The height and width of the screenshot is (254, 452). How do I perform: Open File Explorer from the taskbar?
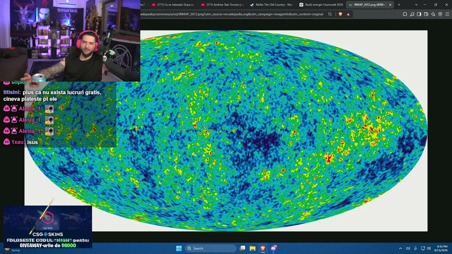[252, 248]
